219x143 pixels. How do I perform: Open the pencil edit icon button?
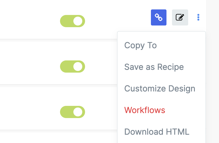[x=180, y=17]
